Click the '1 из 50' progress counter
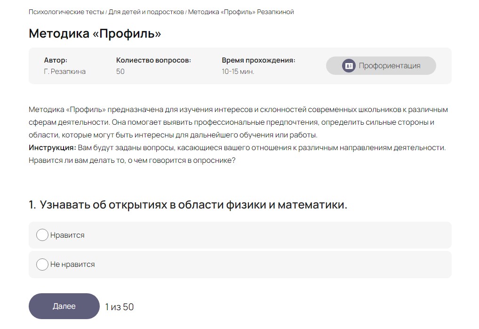479x329 pixels. coord(120,307)
